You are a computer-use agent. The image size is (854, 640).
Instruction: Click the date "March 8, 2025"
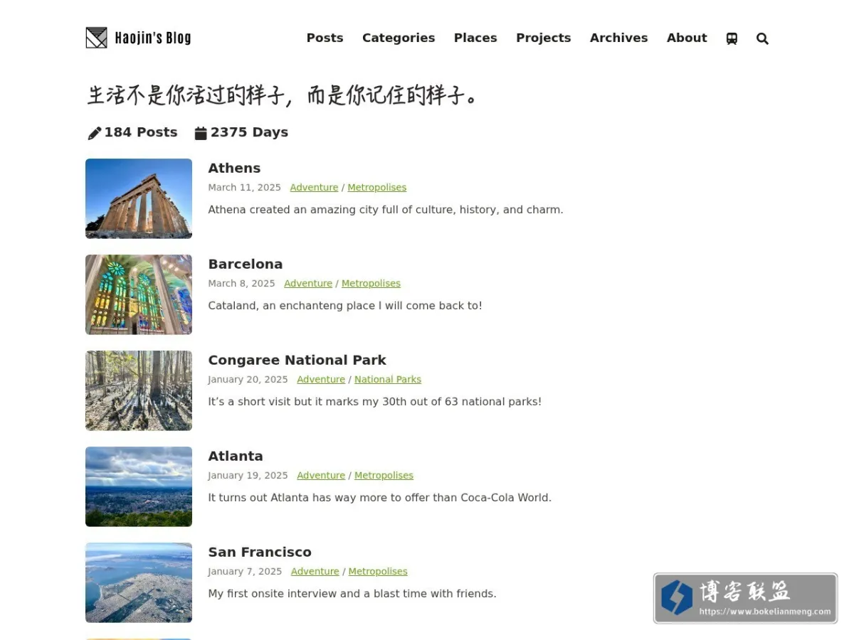241,284
